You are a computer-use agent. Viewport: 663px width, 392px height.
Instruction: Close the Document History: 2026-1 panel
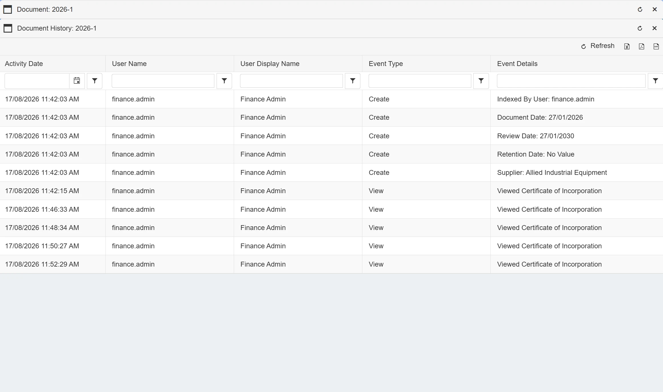(655, 28)
